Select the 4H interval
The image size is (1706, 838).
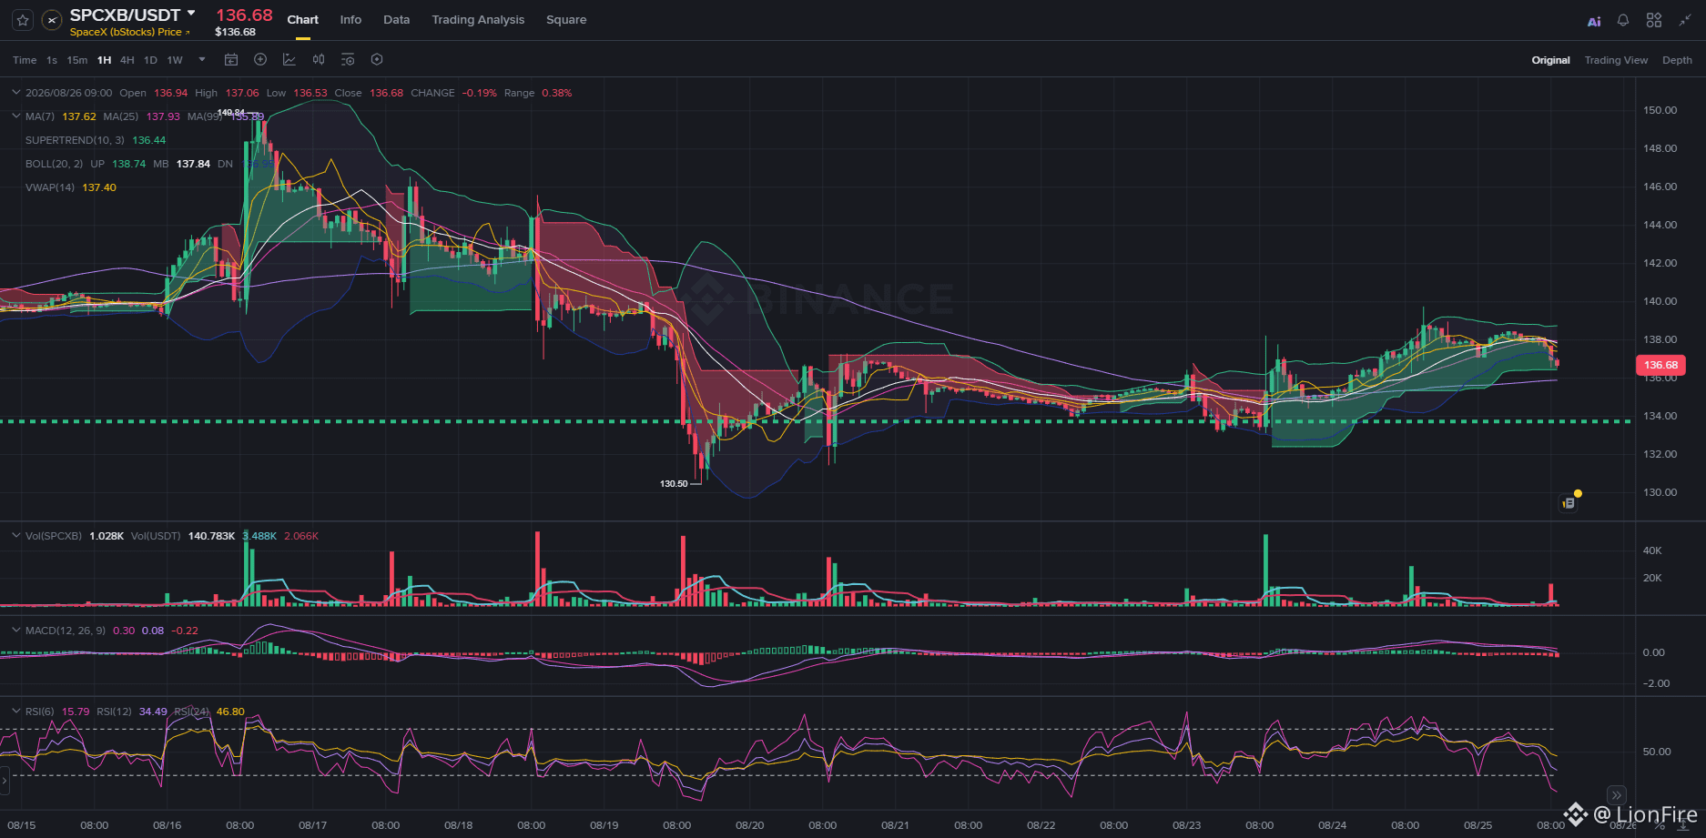[x=127, y=60]
